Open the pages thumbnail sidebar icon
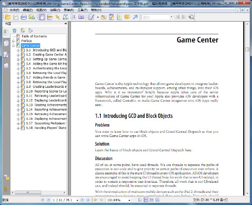252x205 pixels. (6, 43)
